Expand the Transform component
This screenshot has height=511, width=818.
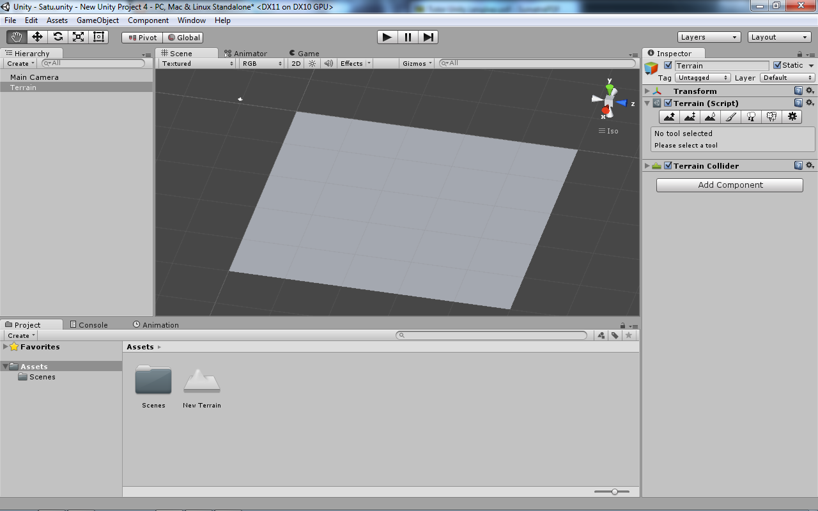pos(647,91)
